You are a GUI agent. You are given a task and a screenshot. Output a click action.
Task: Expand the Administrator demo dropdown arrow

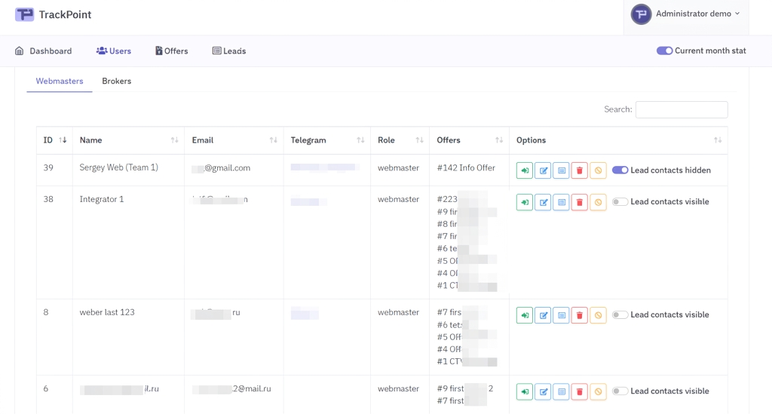coord(737,14)
